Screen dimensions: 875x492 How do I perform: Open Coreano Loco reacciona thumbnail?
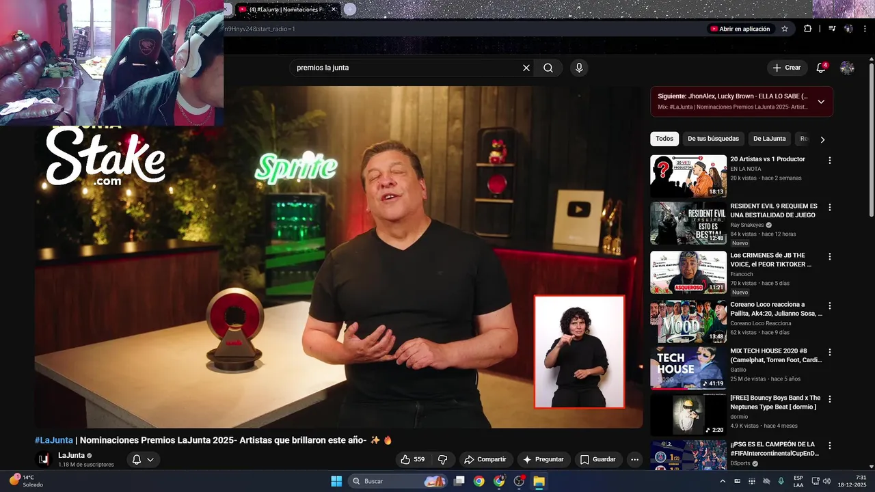[x=688, y=321]
